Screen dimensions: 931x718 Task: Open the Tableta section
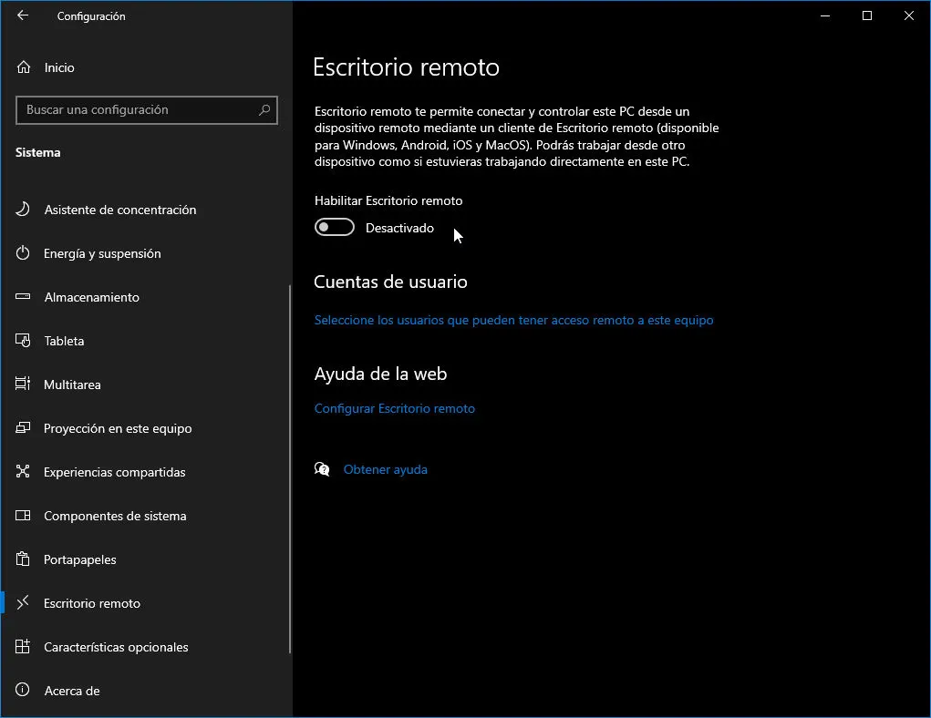(146, 341)
